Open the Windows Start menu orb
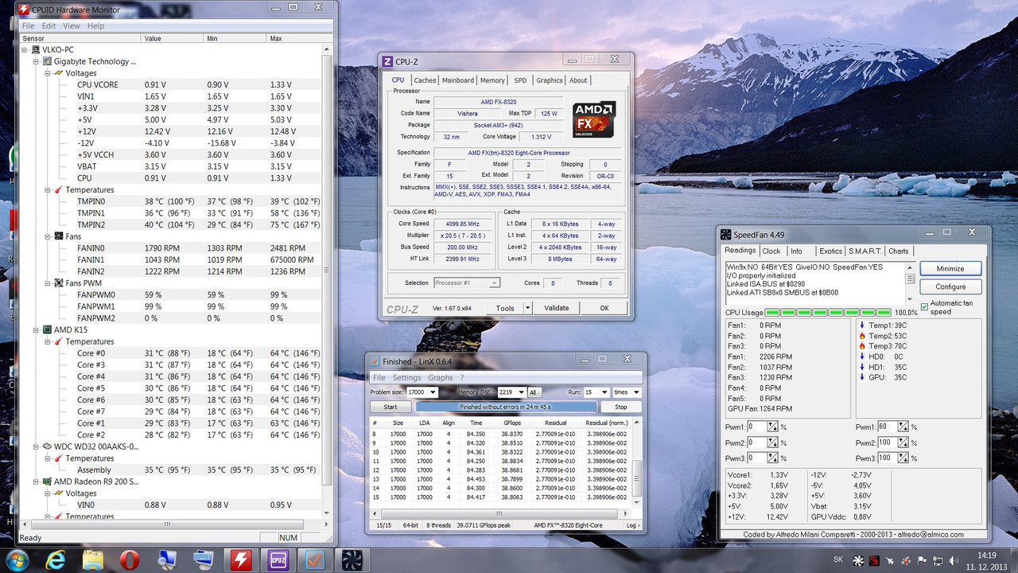 point(17,559)
